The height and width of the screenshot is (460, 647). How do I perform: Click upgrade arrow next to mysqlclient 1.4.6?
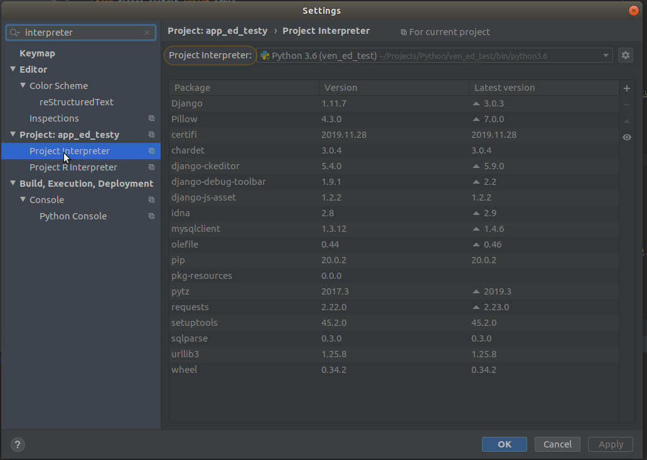coord(476,229)
